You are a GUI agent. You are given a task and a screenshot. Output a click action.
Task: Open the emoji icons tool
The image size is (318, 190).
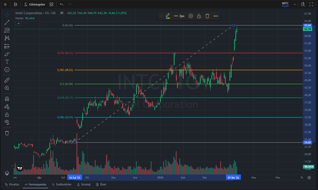click(7, 70)
